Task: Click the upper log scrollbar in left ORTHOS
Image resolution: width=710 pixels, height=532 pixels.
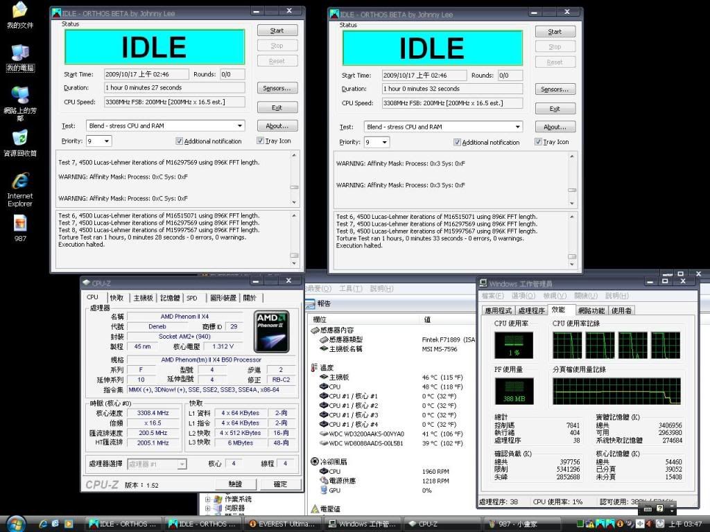Action: (x=294, y=179)
